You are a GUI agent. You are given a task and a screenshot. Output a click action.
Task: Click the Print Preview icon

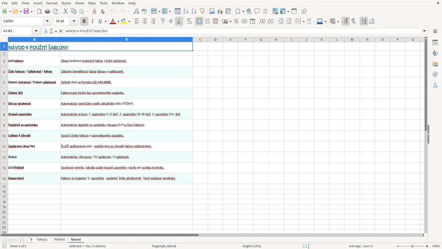coord(56,11)
